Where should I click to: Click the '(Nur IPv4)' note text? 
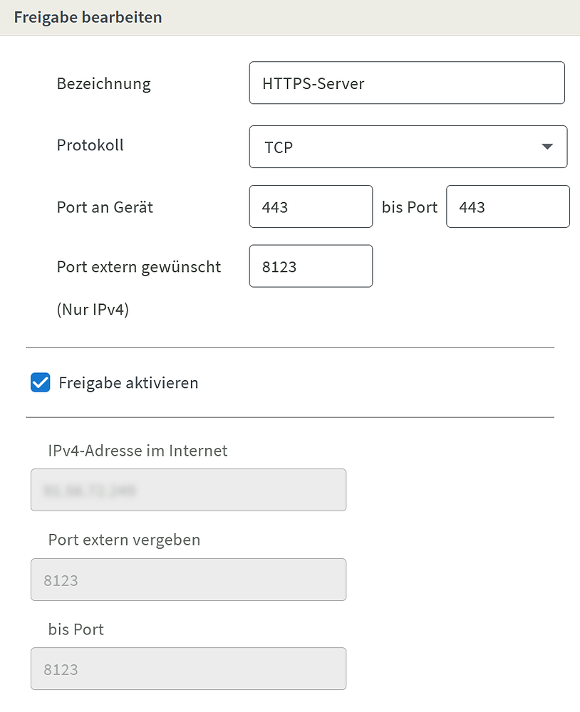[x=93, y=310]
